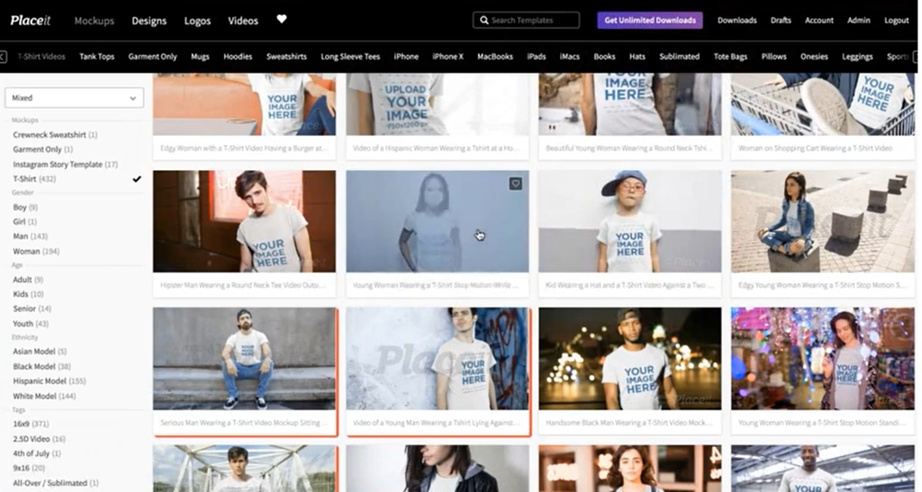Filter by Crewneck Sweatshirt

[50, 135]
